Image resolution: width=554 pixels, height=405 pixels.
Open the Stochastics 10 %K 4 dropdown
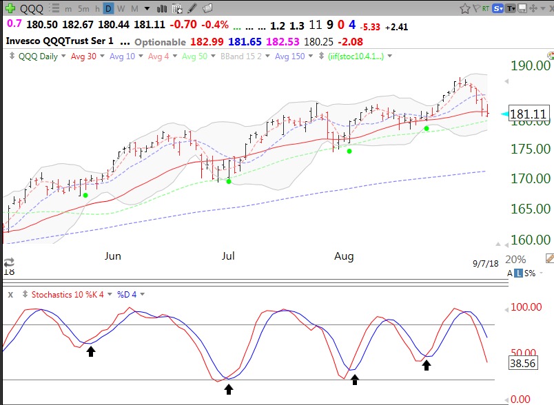(110, 294)
